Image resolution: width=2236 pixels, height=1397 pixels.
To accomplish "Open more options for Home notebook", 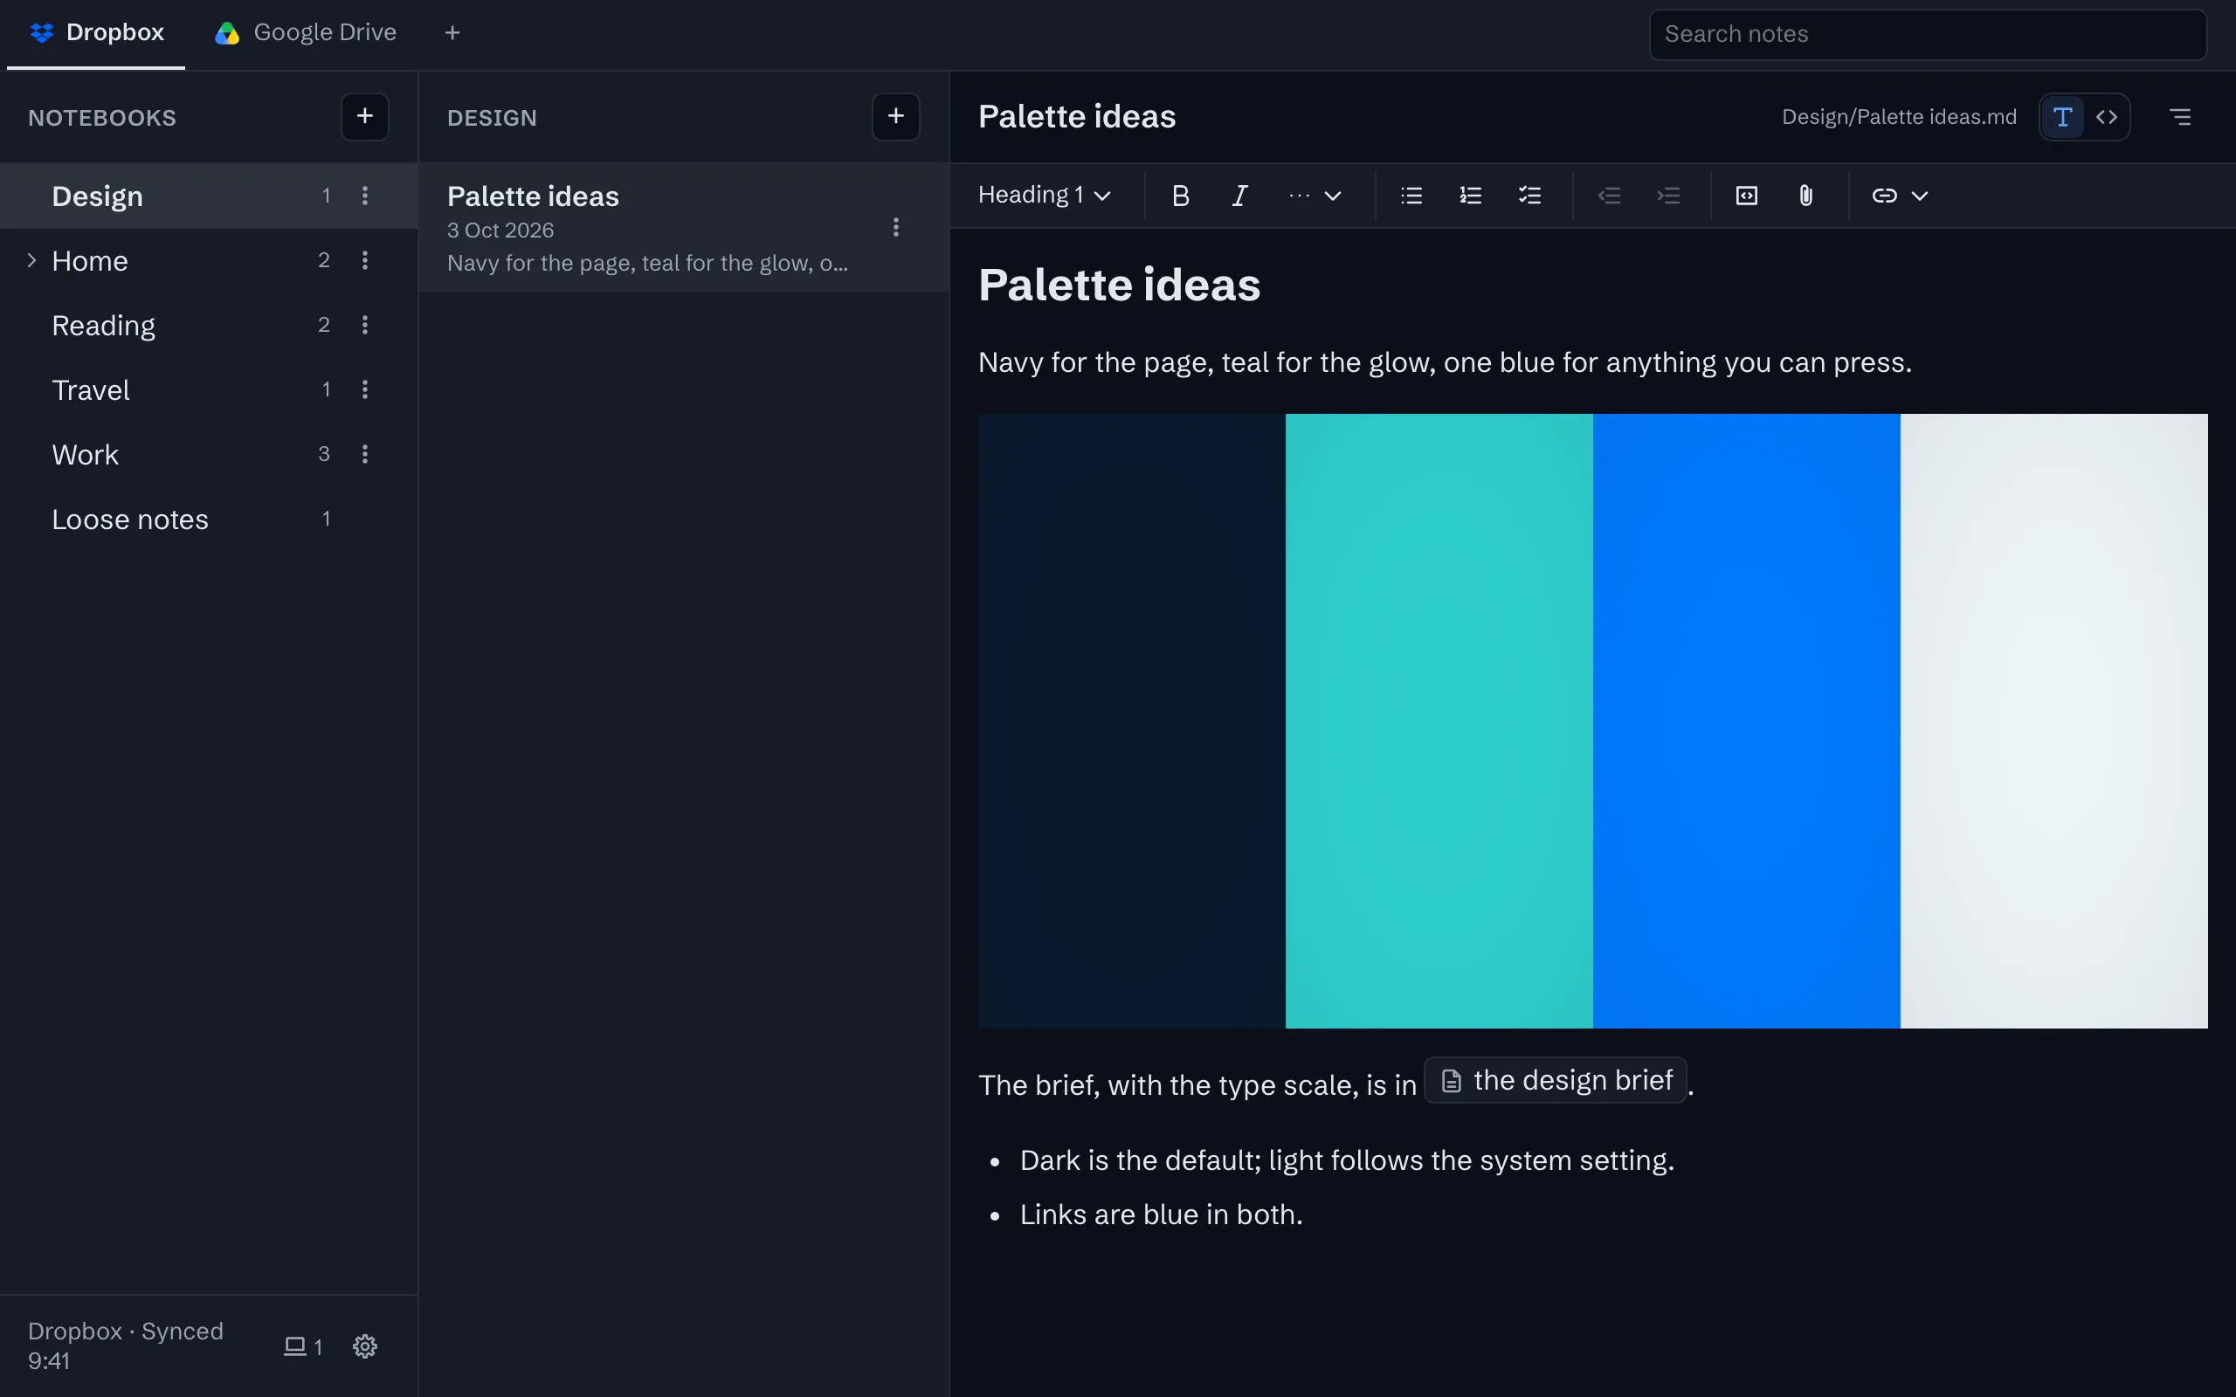I will (x=365, y=260).
